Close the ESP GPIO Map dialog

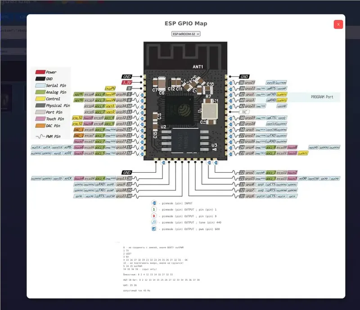338,25
